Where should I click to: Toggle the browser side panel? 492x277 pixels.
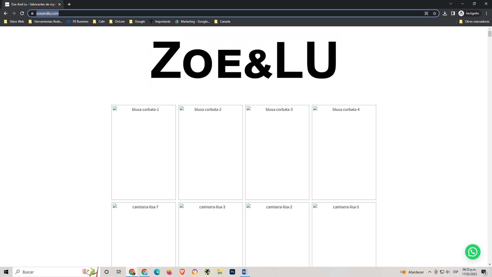[453, 13]
